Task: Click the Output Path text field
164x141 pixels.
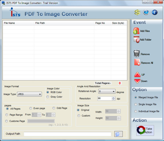Action: tap(67, 134)
